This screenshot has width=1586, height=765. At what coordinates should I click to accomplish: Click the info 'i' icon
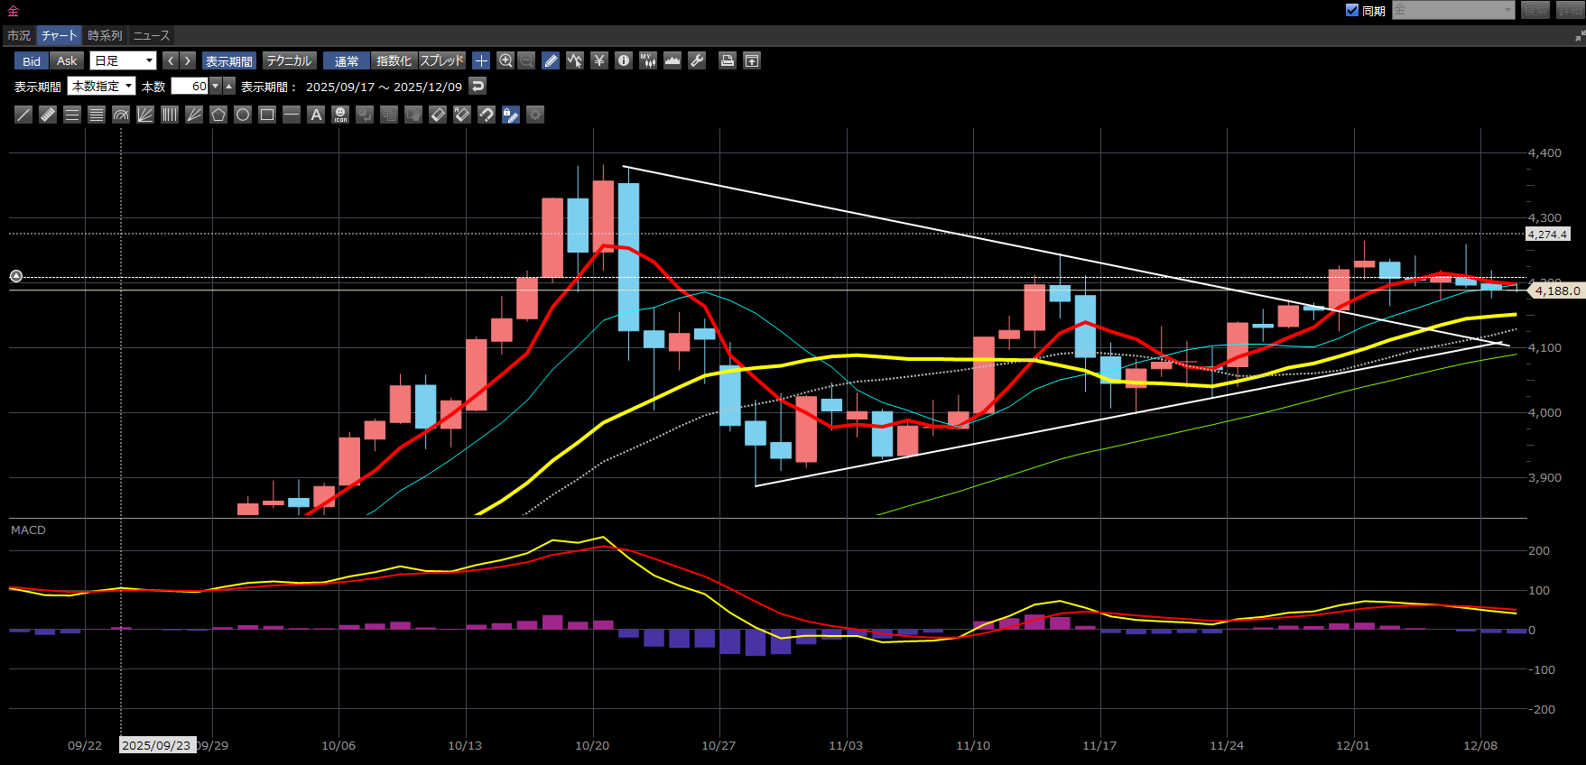pos(624,60)
